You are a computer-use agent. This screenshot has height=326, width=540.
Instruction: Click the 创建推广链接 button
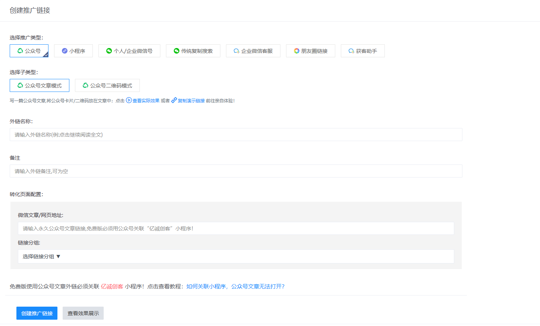coord(37,313)
